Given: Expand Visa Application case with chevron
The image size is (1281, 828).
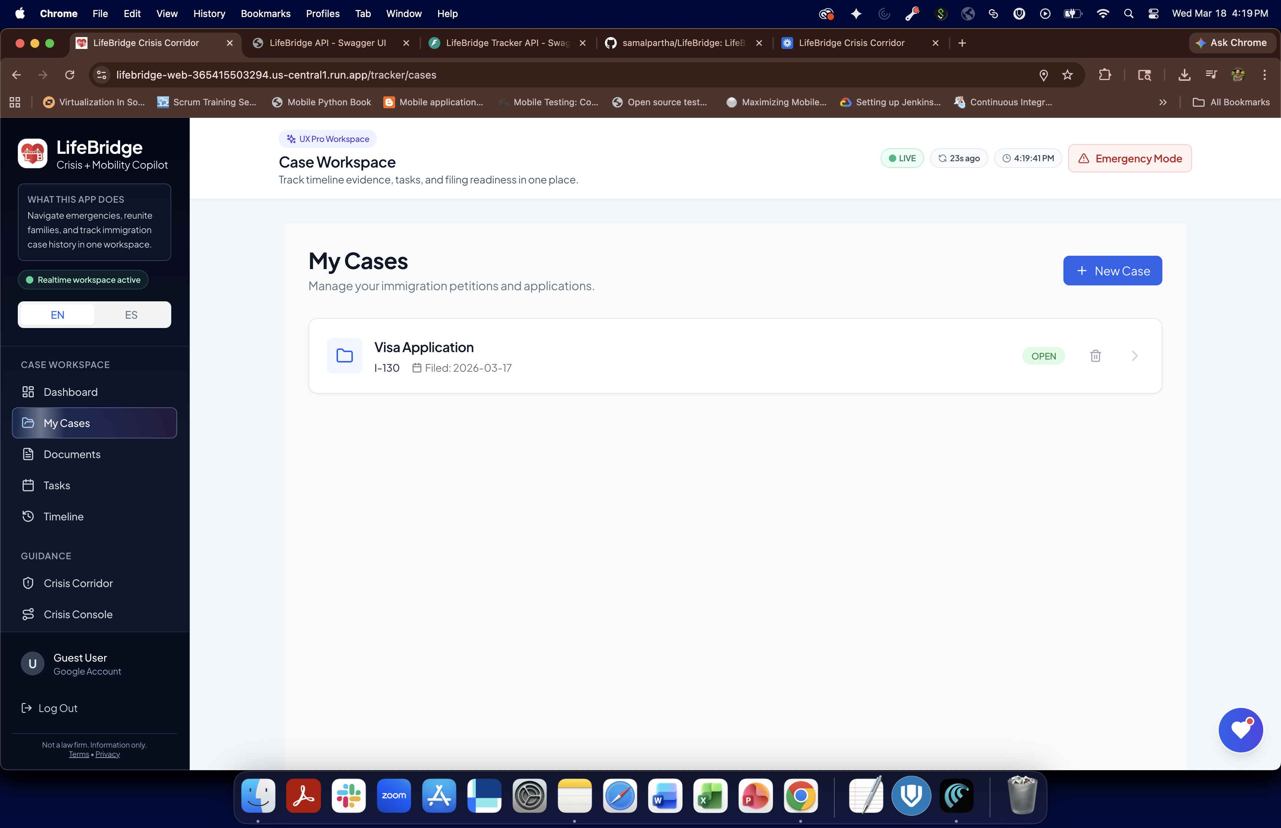Looking at the screenshot, I should [x=1134, y=356].
